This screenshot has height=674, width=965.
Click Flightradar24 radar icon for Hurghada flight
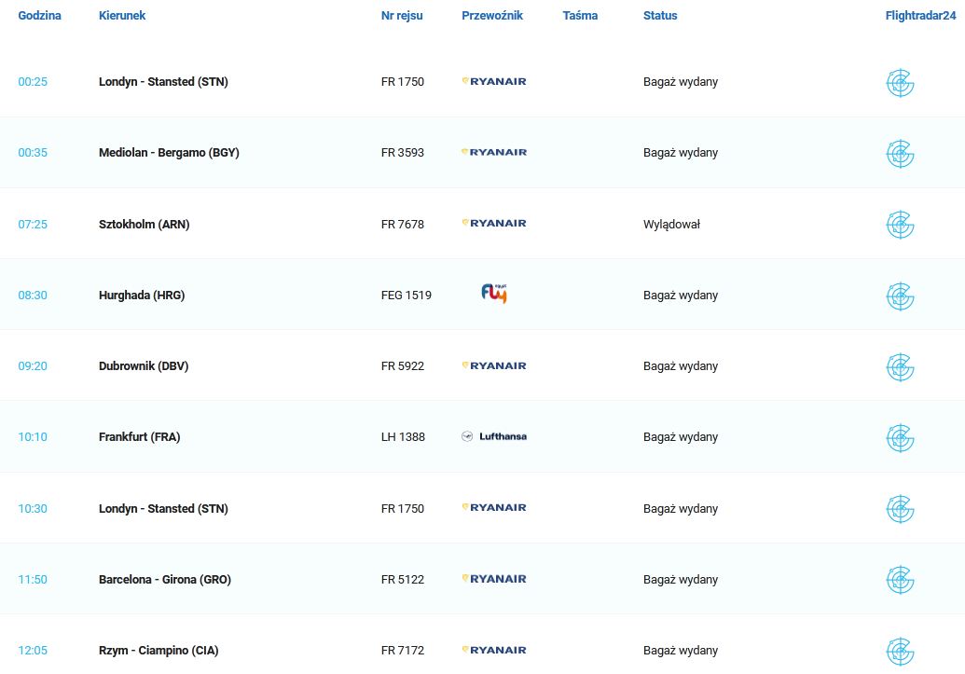pyautogui.click(x=900, y=296)
